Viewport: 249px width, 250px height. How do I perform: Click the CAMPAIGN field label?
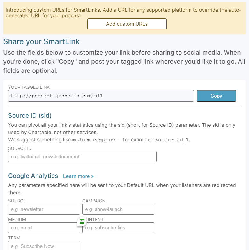point(94,201)
